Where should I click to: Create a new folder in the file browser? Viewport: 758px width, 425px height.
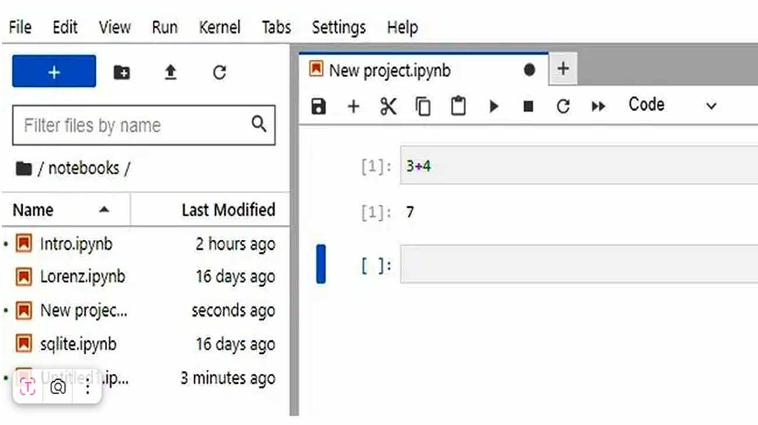(121, 72)
